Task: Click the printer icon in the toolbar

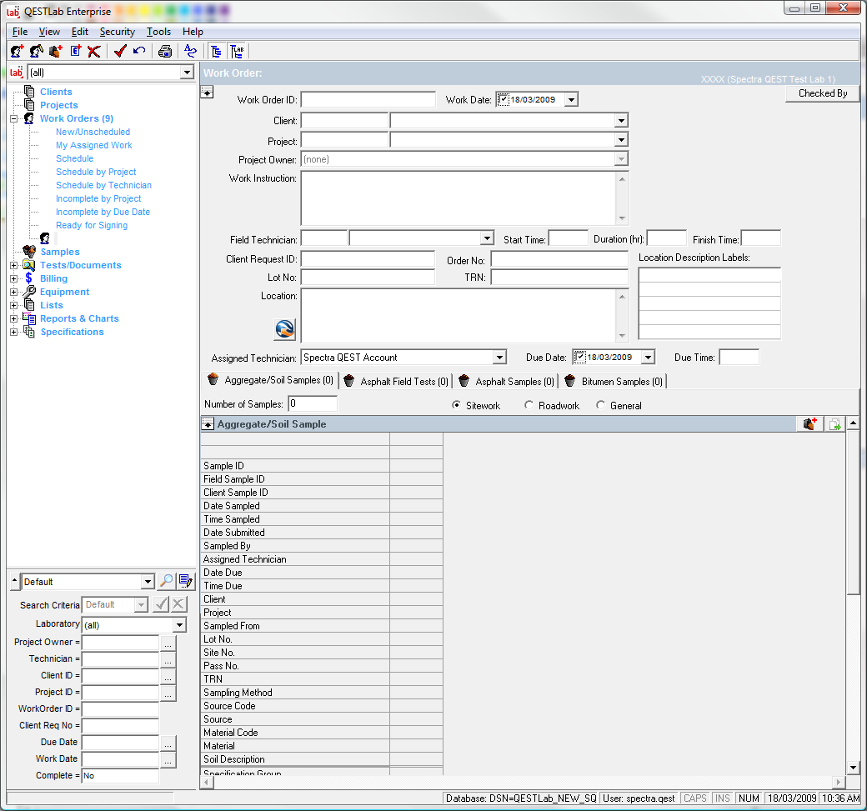Action: pos(165,52)
